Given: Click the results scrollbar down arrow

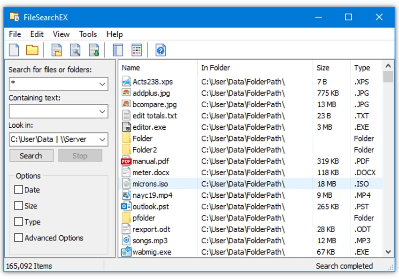Looking at the screenshot, I should coord(388,252).
